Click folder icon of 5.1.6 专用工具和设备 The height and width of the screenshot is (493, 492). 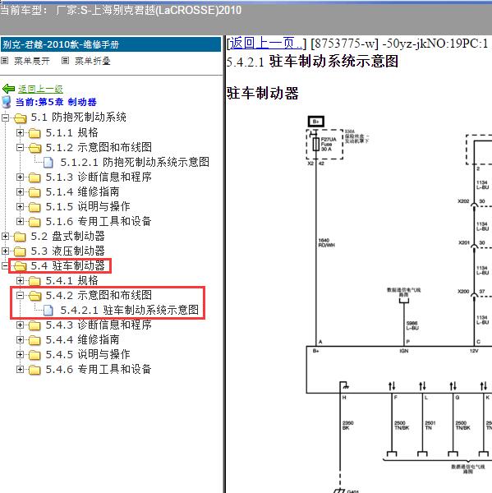pos(34,222)
